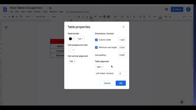This screenshot has width=196, height=110.
Task: Open the Tools menu
Action: pyautogui.click(x=45, y=12)
